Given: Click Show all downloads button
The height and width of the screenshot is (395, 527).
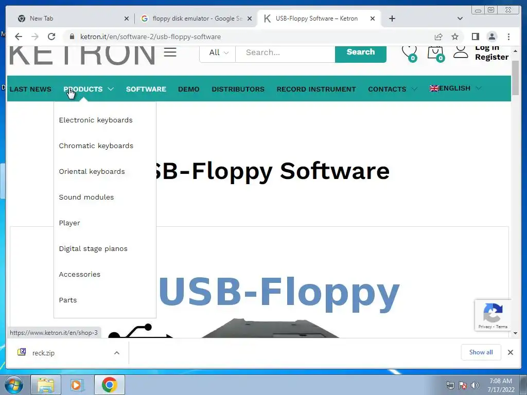Looking at the screenshot, I should 481,352.
